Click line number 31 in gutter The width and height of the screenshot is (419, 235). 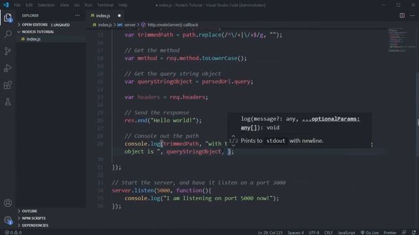click(100, 167)
